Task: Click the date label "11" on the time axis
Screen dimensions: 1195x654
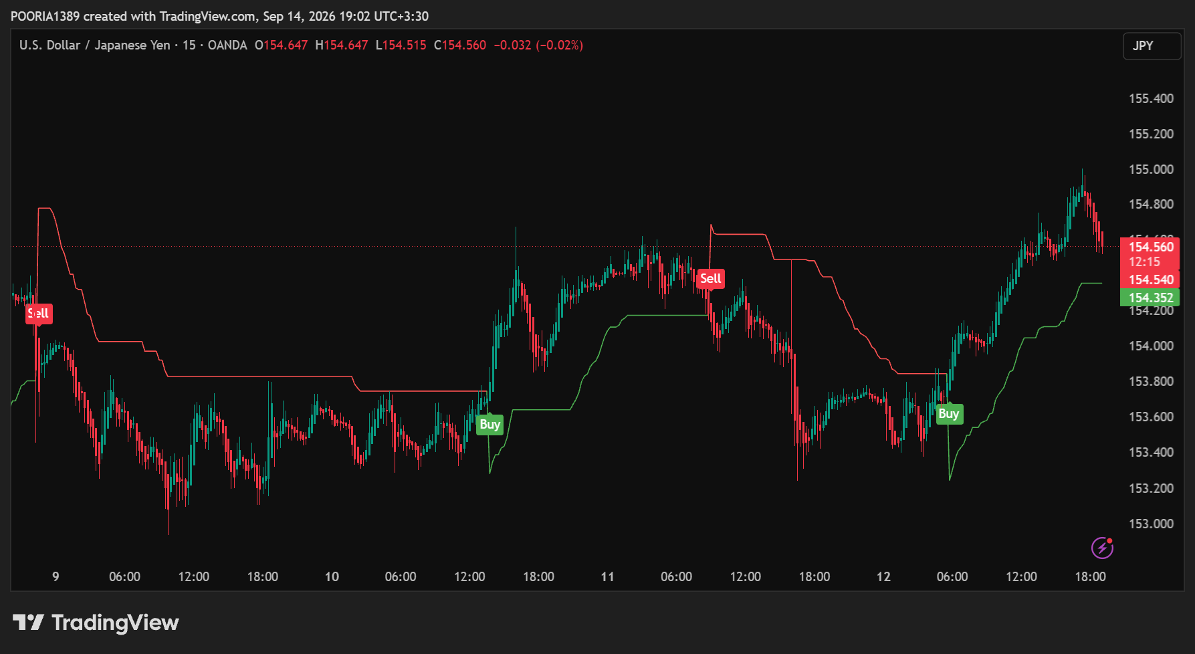Action: [x=607, y=576]
